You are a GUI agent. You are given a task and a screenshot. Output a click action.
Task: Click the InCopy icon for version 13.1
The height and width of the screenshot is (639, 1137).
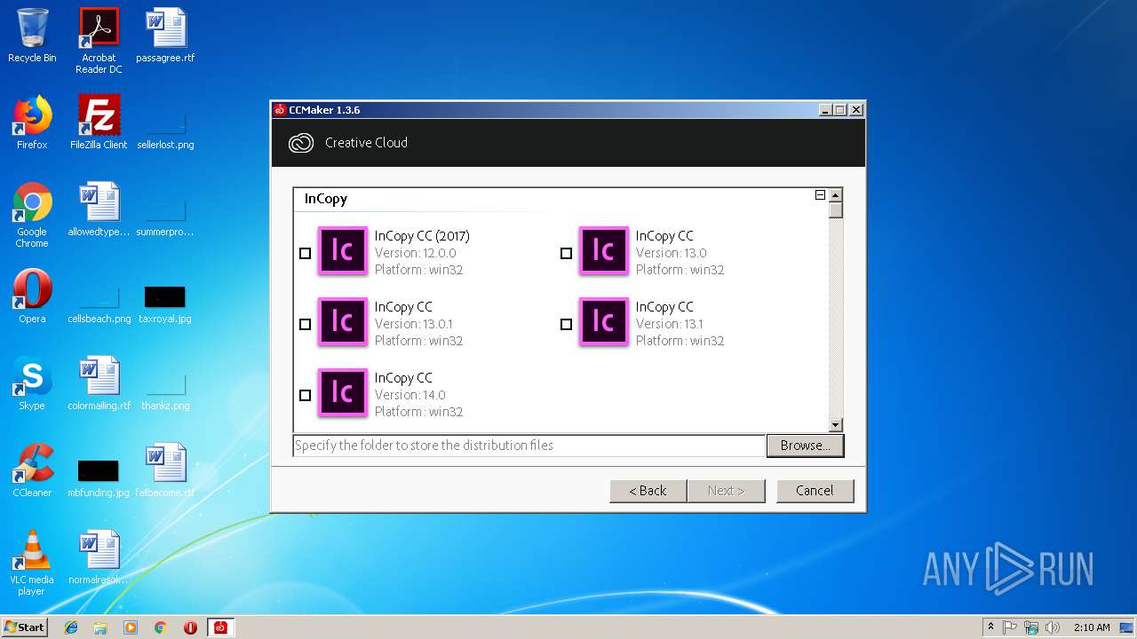point(604,321)
